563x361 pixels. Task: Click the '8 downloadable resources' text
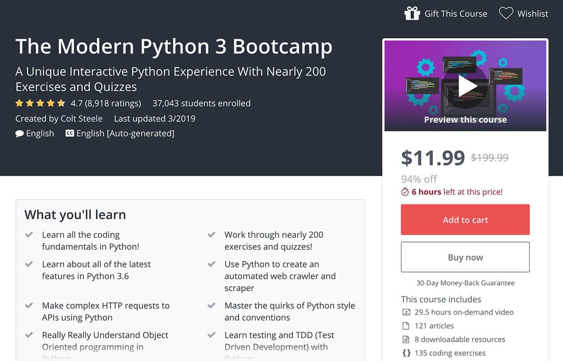460,339
